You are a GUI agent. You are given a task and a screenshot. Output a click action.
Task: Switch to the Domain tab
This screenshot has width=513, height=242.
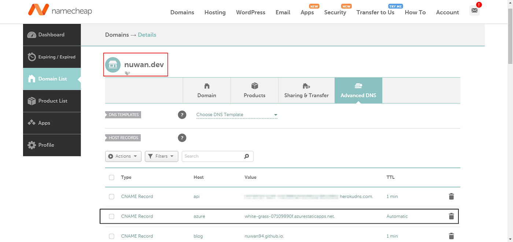point(207,90)
